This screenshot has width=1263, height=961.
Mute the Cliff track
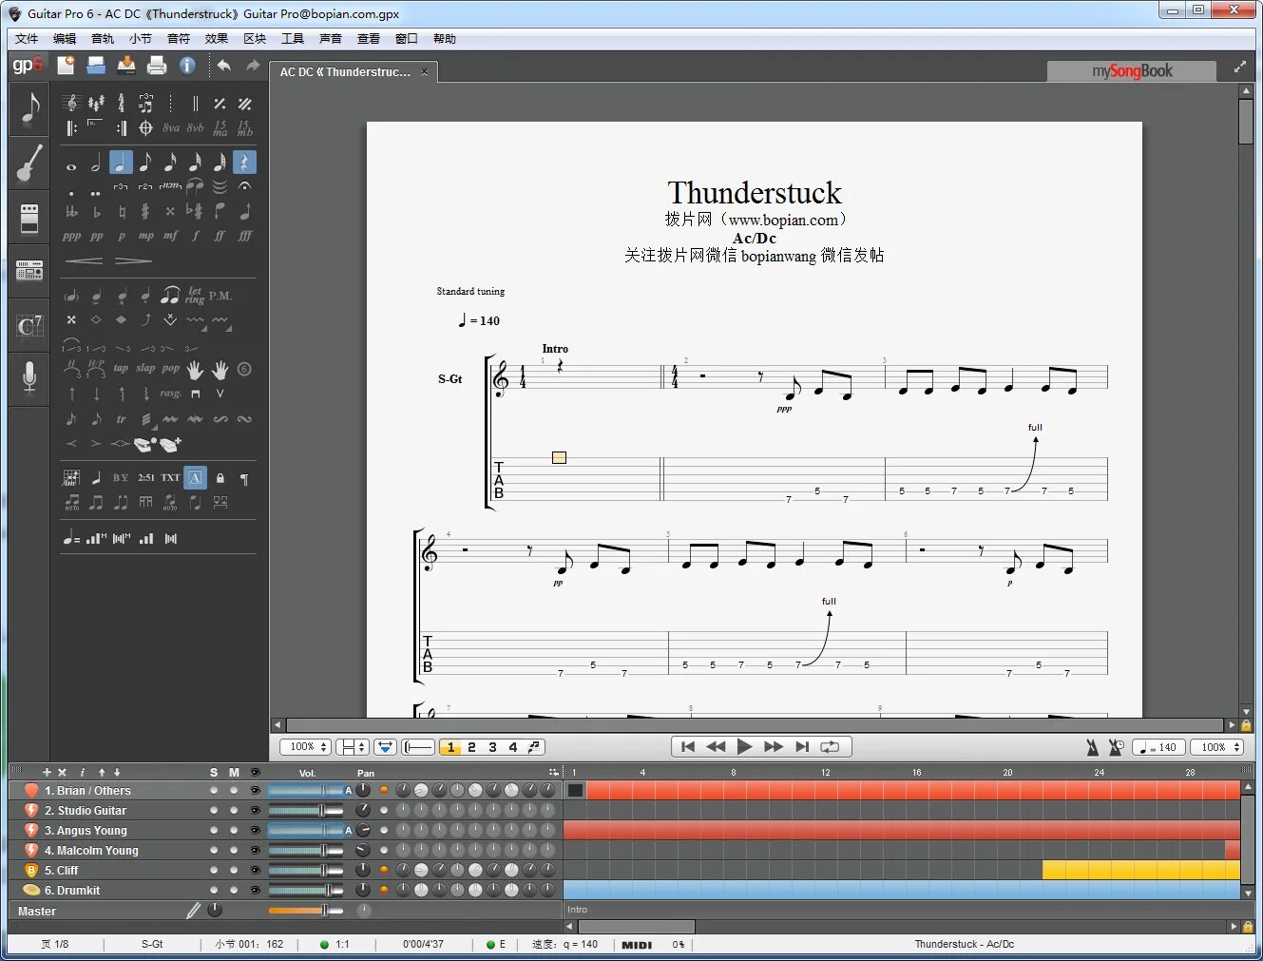click(234, 871)
